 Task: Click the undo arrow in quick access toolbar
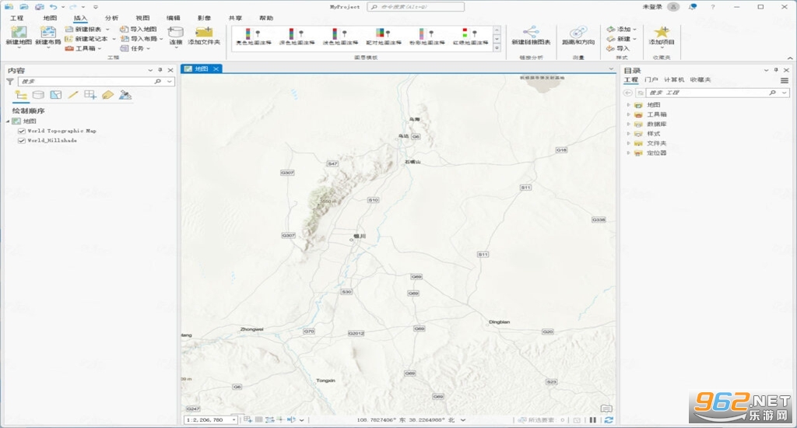pos(54,7)
